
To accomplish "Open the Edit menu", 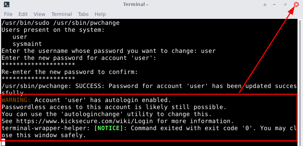I will pyautogui.click(x=23, y=14).
